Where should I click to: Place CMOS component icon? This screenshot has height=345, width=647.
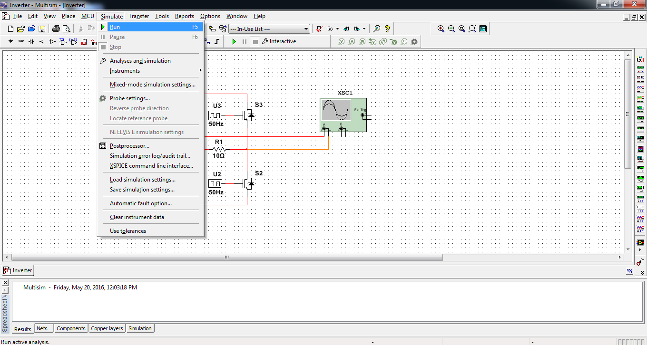click(73, 41)
